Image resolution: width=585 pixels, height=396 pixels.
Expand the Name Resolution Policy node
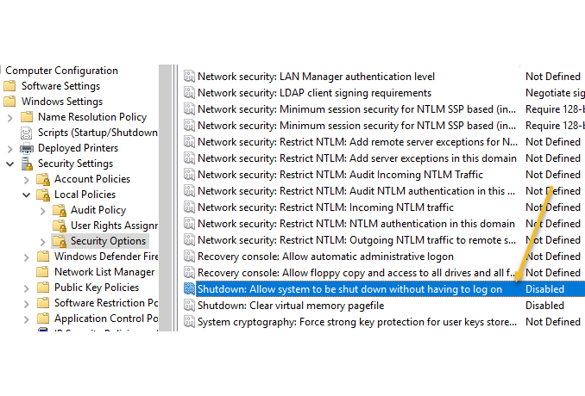(9, 117)
